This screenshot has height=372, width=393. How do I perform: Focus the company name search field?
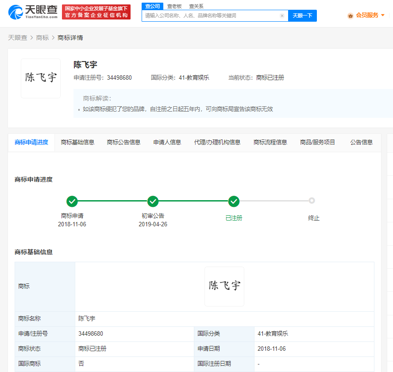point(211,15)
